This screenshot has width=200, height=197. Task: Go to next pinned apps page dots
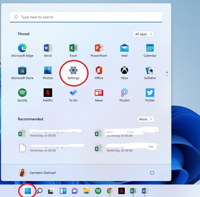(x=167, y=74)
